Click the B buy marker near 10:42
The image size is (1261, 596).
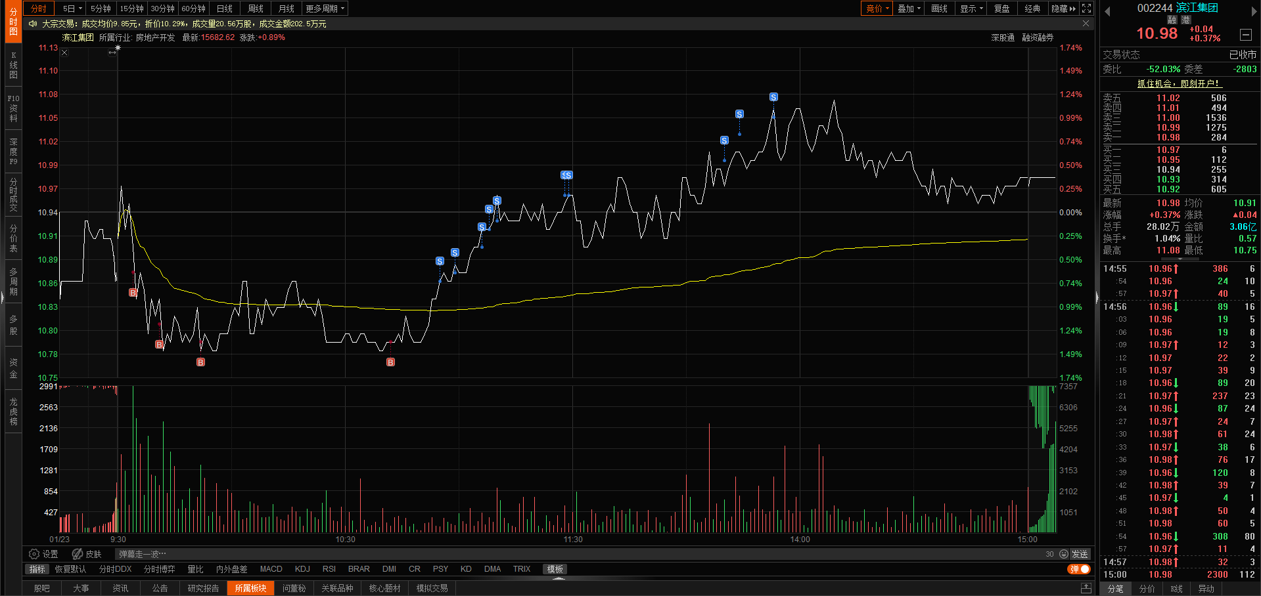pyautogui.click(x=390, y=362)
